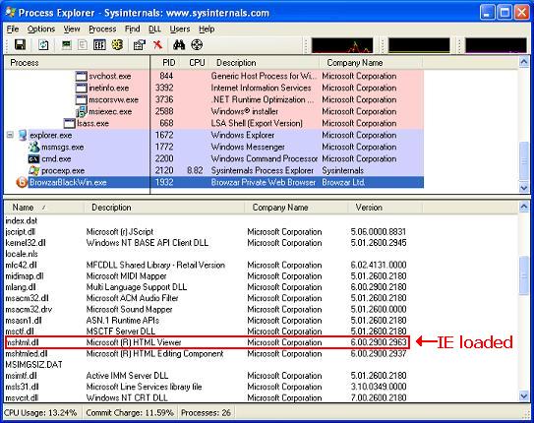
Task: Click the explorer.exe computer icon
Action: point(23,135)
